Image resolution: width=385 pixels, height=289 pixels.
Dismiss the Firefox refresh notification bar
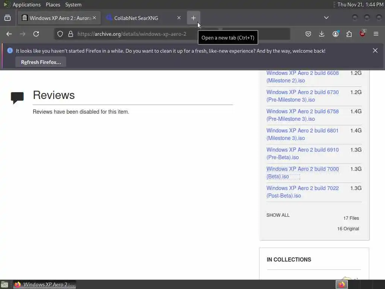point(375,50)
